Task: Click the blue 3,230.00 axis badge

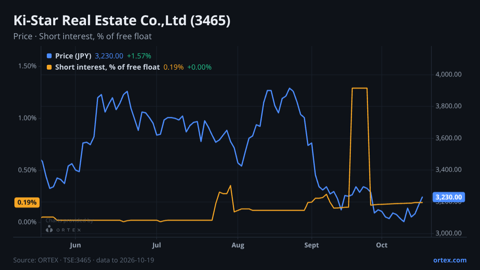Action: click(449, 197)
